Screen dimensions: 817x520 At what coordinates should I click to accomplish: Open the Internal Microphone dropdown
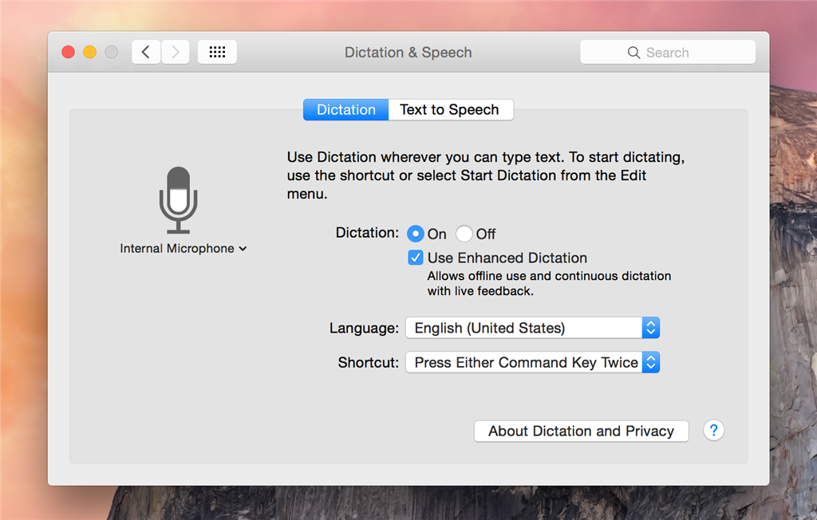pos(183,249)
